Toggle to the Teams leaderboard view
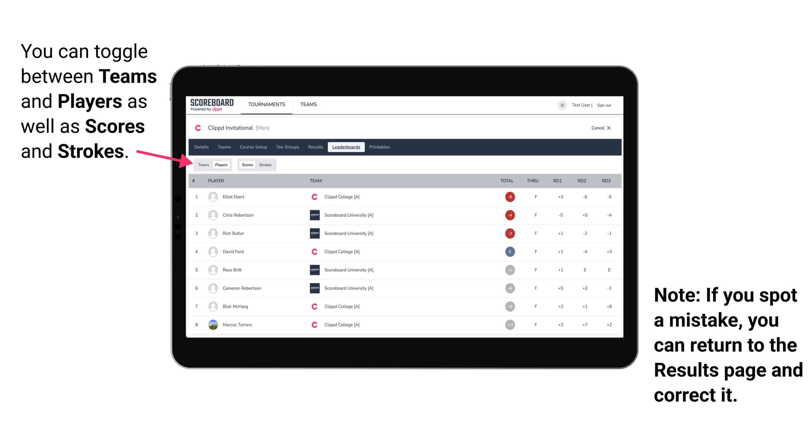Screen dimensions: 808x434 tap(202, 165)
